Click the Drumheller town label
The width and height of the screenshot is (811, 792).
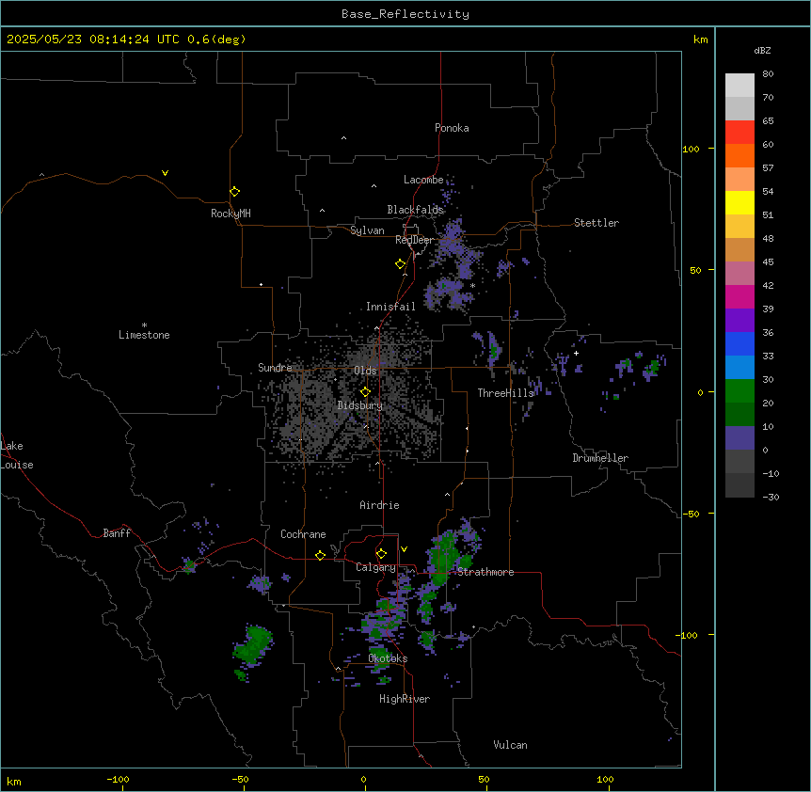pos(600,458)
